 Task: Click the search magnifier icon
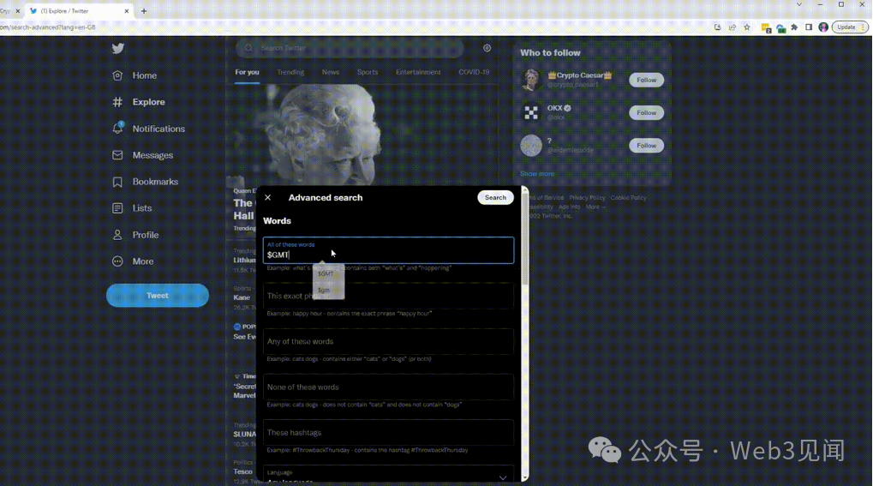click(248, 48)
